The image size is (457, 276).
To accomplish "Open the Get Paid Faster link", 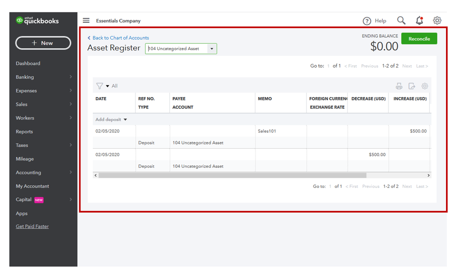I will click(32, 226).
